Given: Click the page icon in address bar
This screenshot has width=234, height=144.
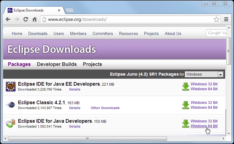Looking at the screenshot, I should 44,19.
